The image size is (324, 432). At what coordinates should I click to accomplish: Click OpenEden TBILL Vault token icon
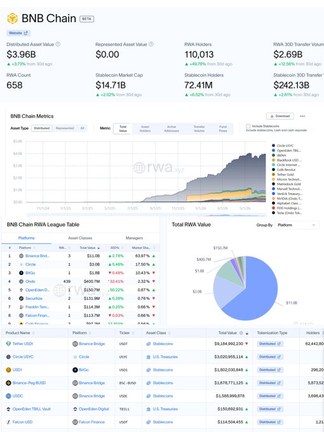pos(8,409)
